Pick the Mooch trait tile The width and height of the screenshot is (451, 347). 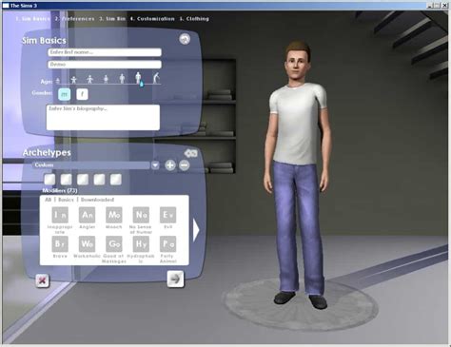114,215
